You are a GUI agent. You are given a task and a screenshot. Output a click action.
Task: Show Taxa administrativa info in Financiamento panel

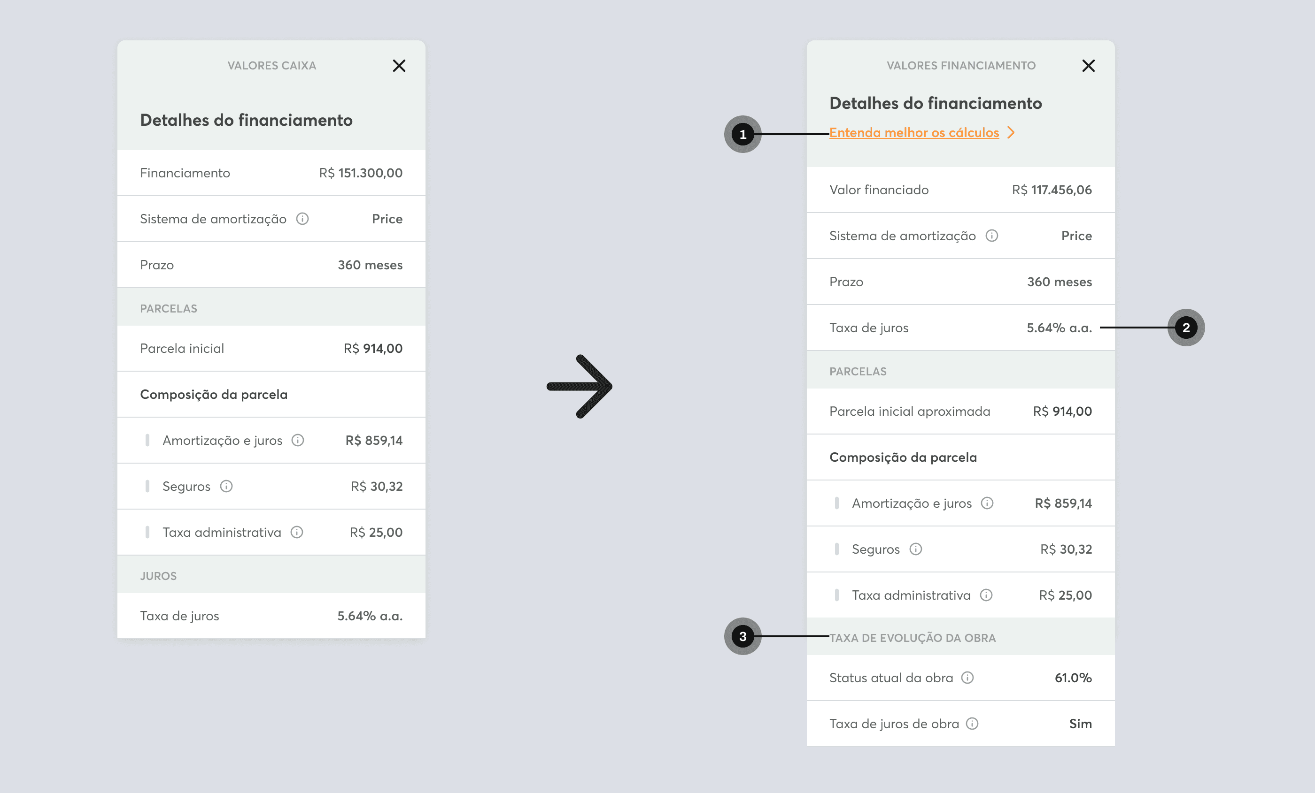point(986,595)
